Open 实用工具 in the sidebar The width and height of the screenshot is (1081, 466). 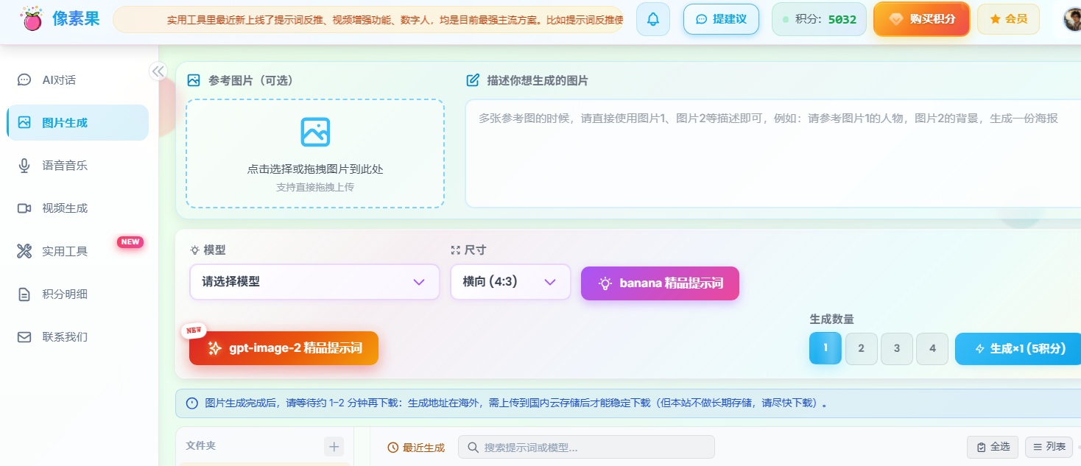(77, 251)
